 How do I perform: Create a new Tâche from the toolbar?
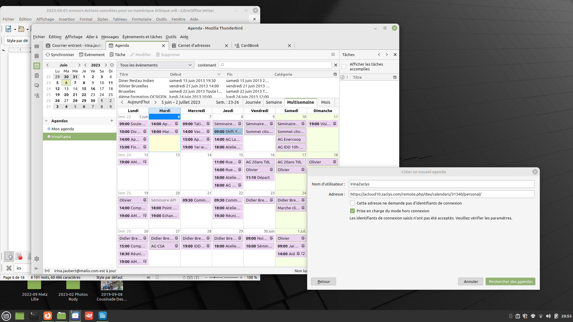click(x=118, y=55)
